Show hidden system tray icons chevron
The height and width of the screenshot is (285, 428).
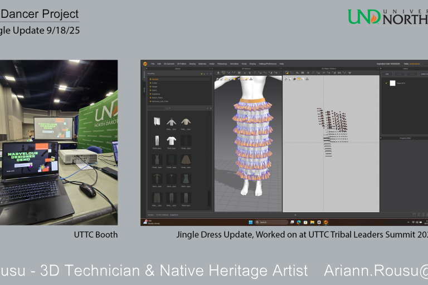408,222
